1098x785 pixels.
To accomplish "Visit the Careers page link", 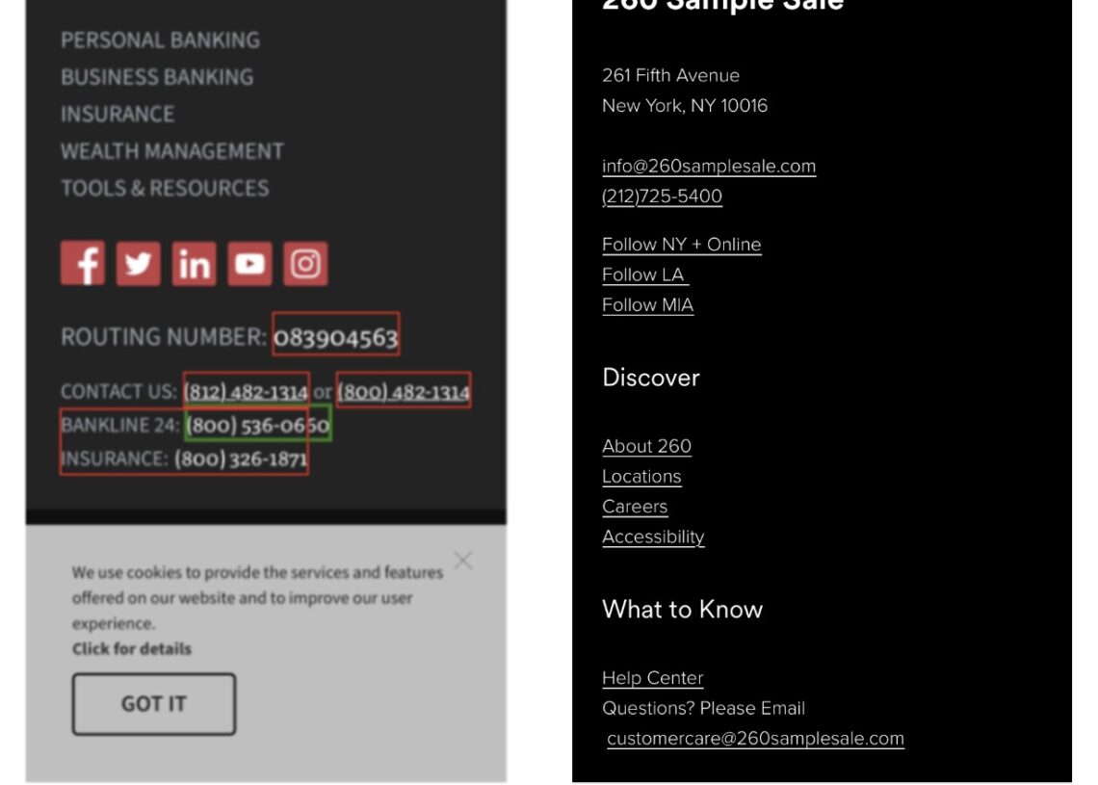I will (x=635, y=507).
